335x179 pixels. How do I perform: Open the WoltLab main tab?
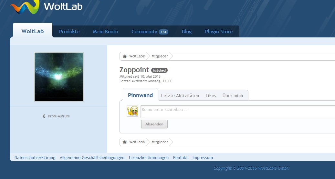pos(32,31)
